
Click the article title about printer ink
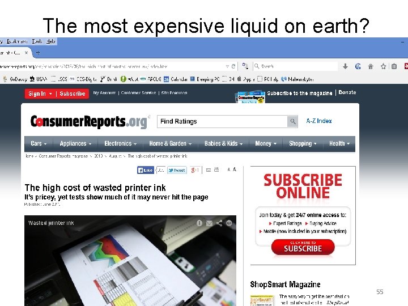pyautogui.click(x=95, y=188)
